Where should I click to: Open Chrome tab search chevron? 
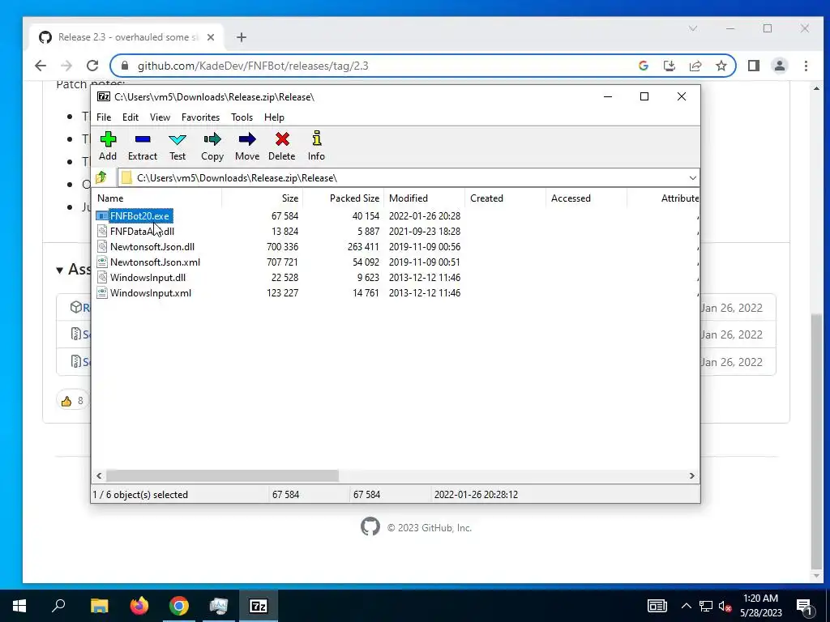(693, 28)
